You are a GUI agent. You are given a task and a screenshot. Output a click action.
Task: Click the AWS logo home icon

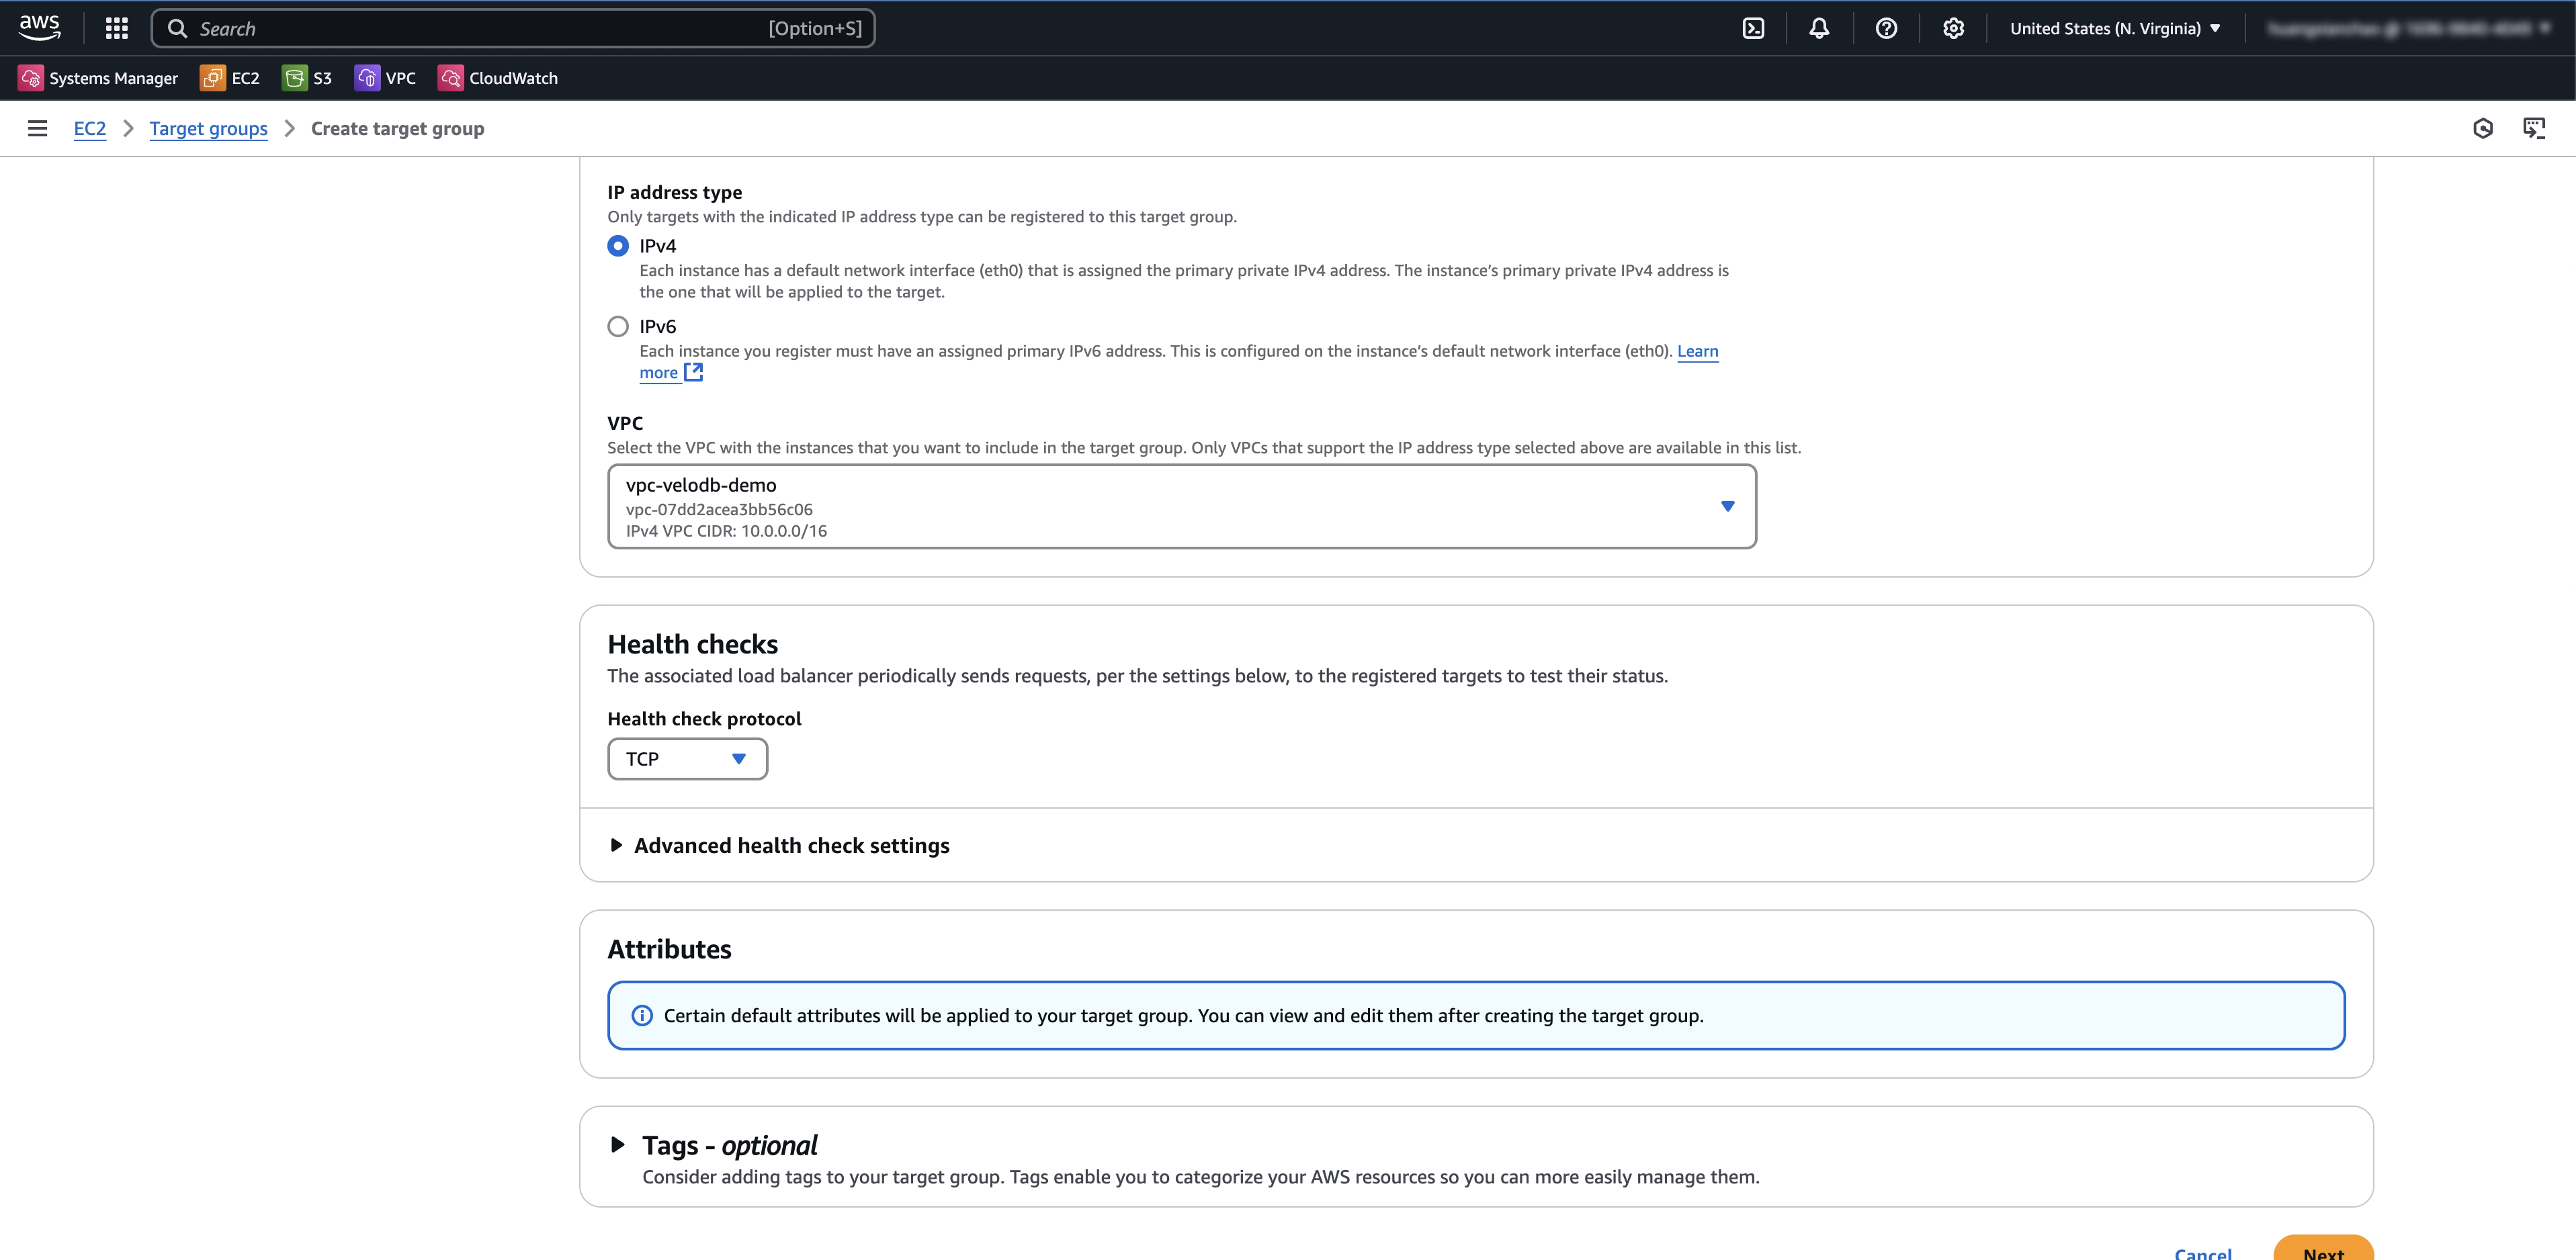pyautogui.click(x=40, y=27)
